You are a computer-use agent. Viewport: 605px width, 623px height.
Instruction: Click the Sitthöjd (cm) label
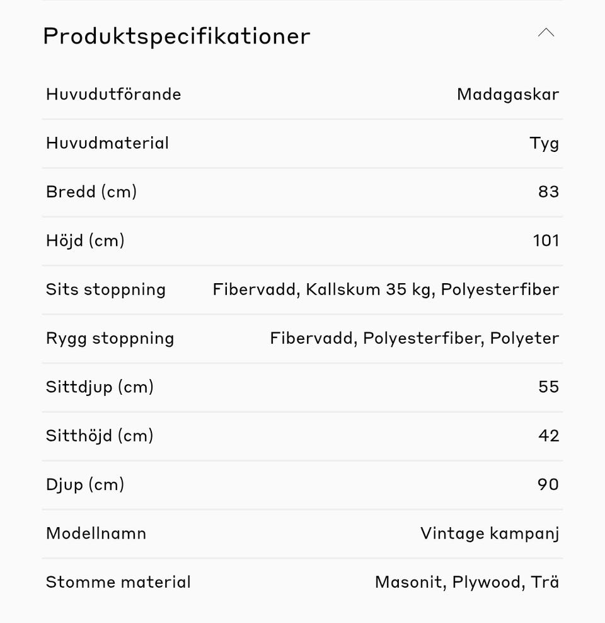coord(100,436)
